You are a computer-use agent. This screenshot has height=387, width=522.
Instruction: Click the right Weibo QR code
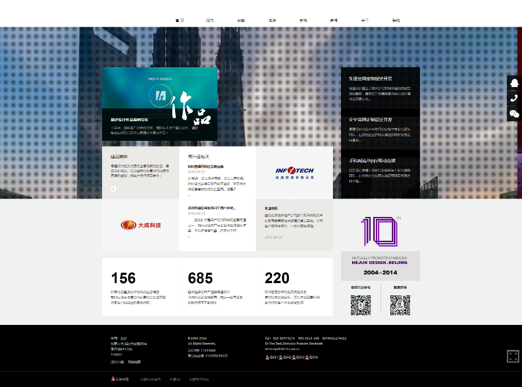[x=400, y=305]
